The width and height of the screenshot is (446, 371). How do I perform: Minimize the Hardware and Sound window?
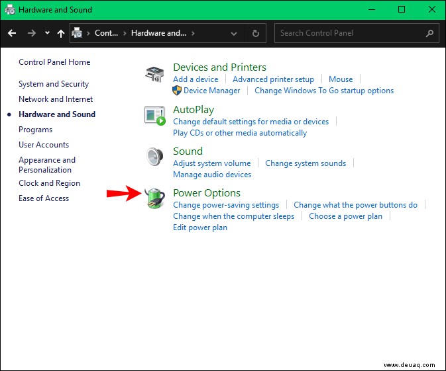372,10
